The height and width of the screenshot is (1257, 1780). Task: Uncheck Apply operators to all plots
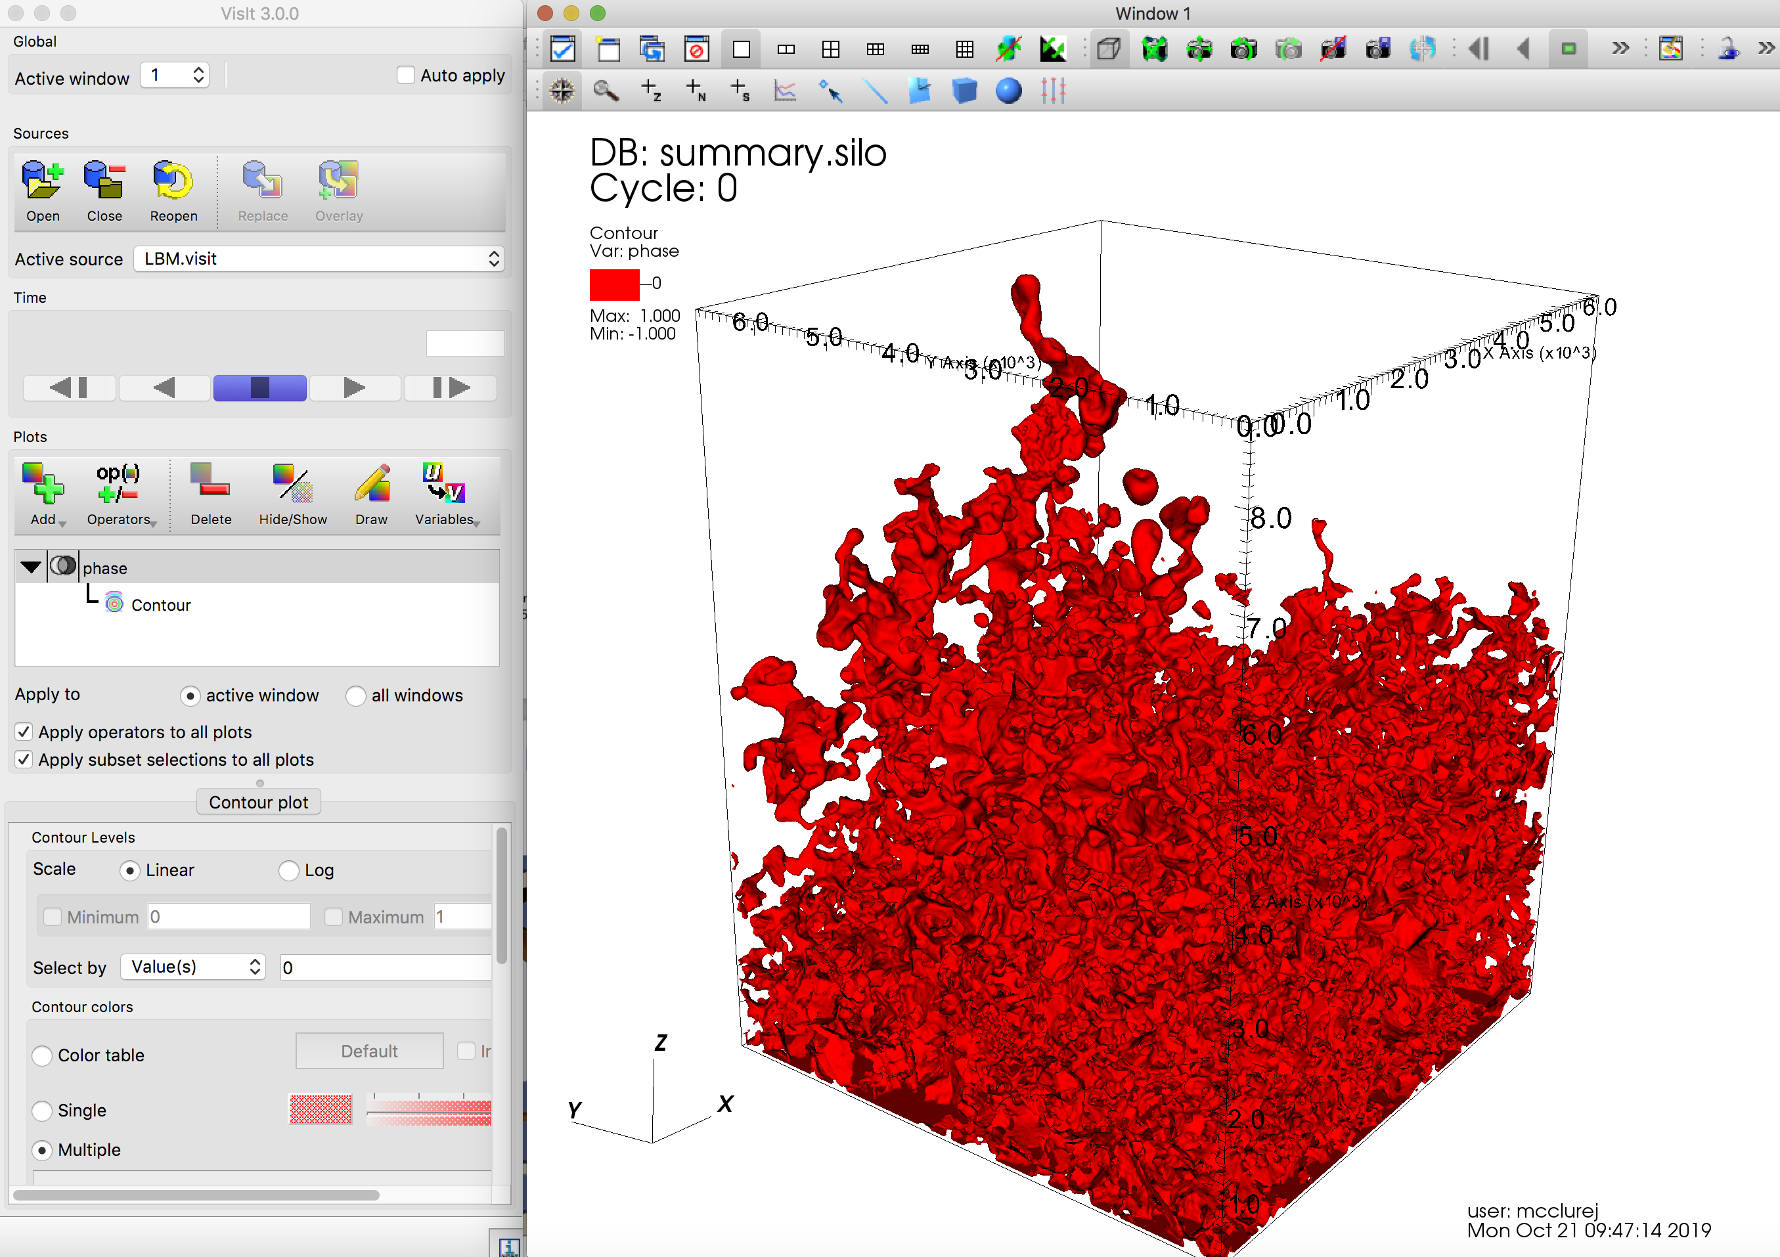(24, 732)
